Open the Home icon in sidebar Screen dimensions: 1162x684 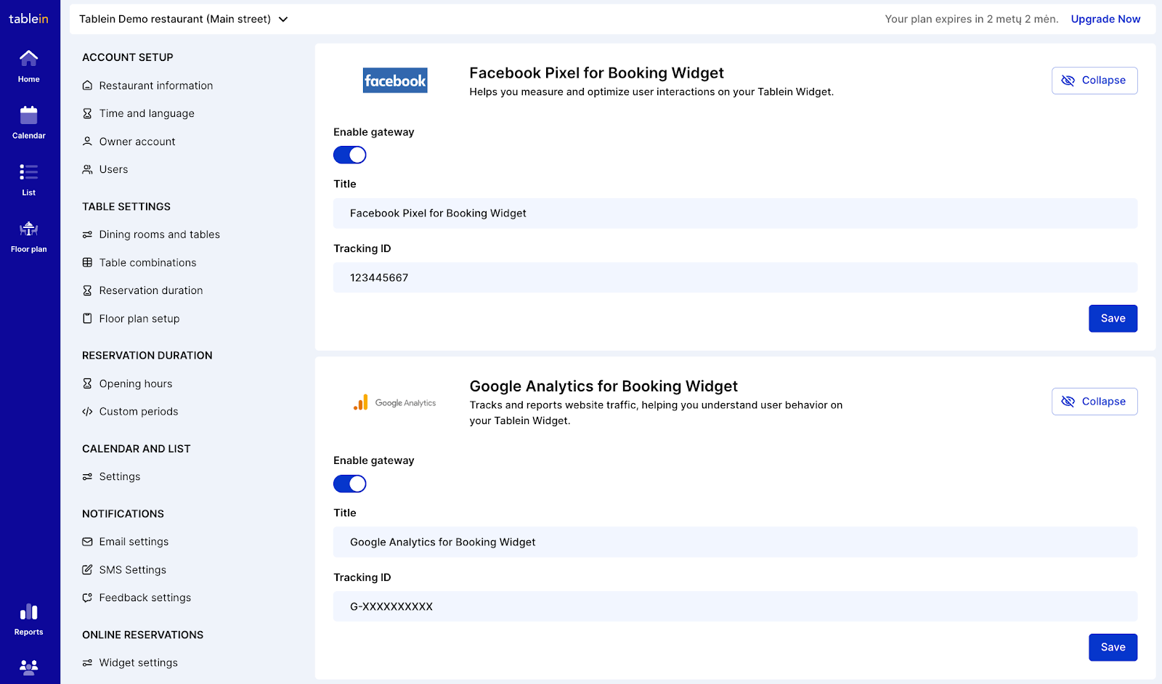coord(29,58)
